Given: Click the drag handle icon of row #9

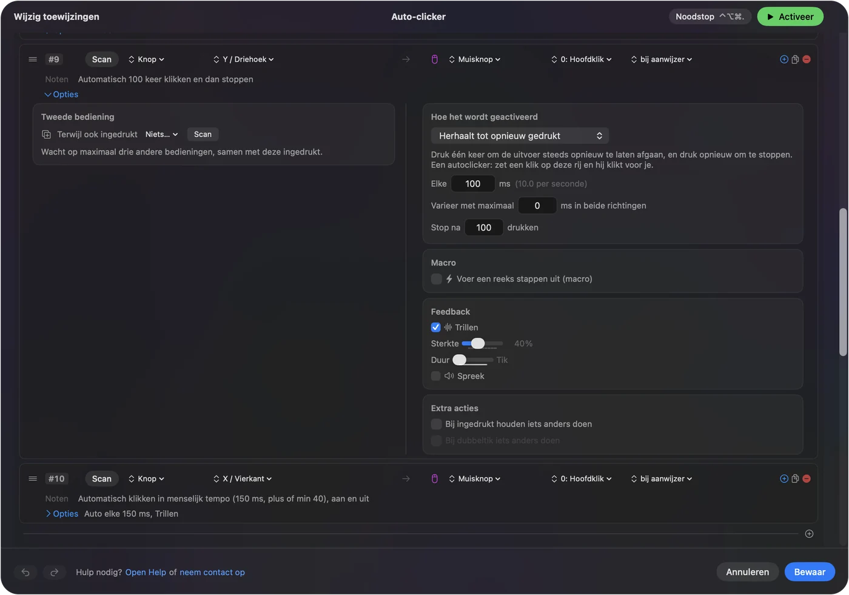Looking at the screenshot, I should [x=33, y=59].
